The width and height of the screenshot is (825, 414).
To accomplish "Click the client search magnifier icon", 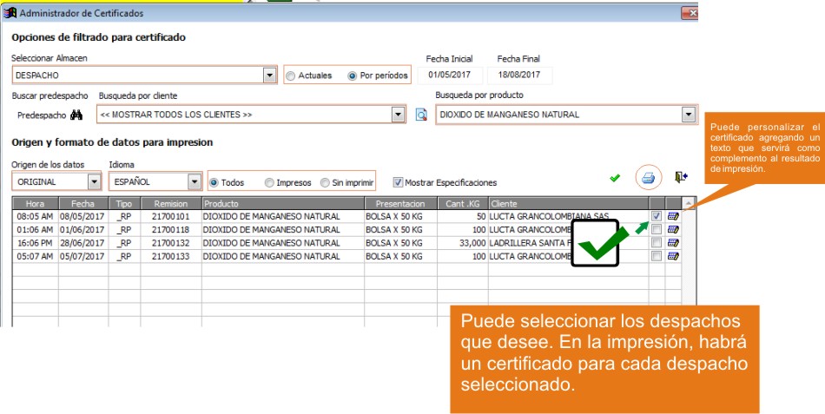I will (x=421, y=115).
